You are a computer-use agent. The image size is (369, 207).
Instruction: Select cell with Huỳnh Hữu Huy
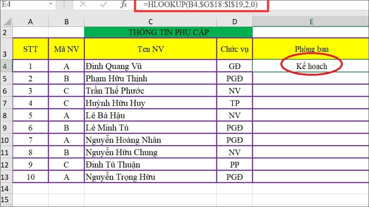(150, 103)
